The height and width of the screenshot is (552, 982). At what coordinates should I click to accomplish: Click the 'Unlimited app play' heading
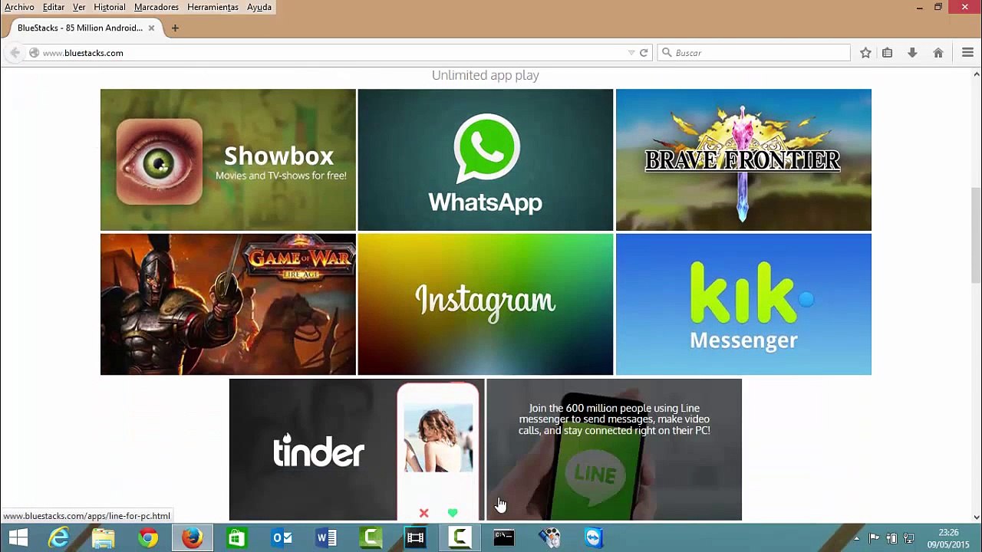click(486, 75)
